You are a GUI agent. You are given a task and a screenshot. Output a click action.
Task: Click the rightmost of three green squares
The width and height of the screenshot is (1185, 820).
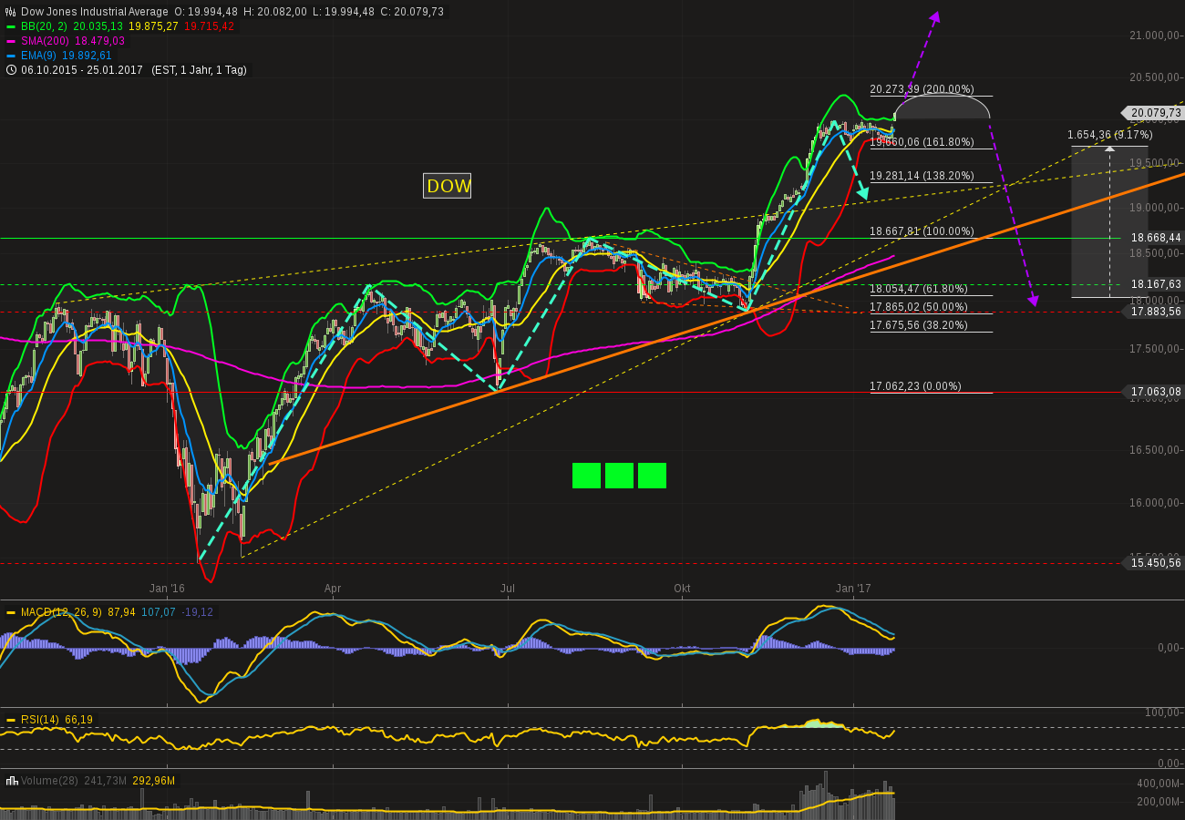coord(652,476)
